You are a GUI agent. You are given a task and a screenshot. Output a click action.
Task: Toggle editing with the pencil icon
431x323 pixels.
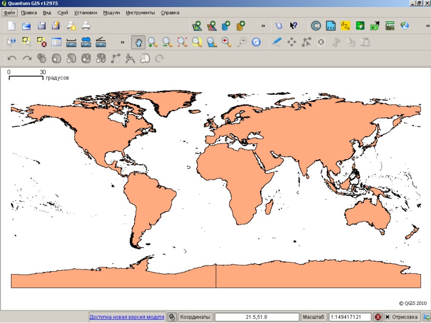tap(277, 42)
